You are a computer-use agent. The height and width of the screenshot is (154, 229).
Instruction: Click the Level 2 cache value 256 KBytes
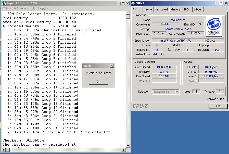(211, 76)
